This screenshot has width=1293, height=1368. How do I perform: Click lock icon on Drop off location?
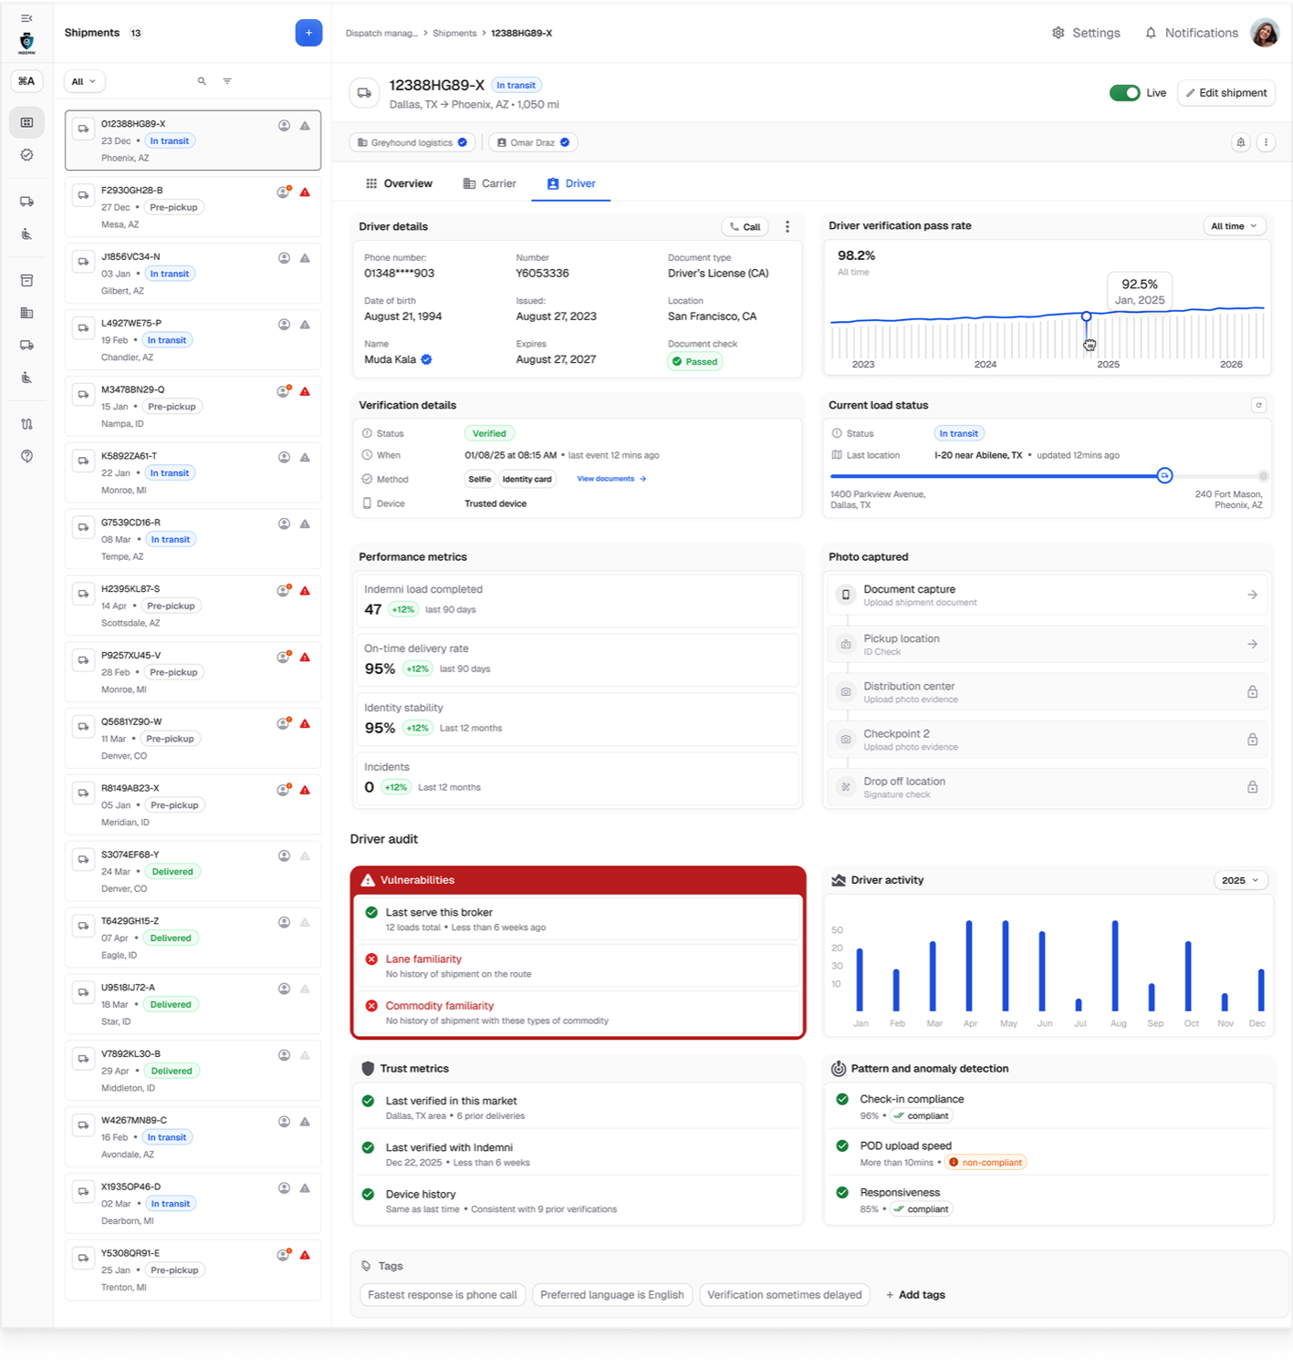click(x=1252, y=787)
